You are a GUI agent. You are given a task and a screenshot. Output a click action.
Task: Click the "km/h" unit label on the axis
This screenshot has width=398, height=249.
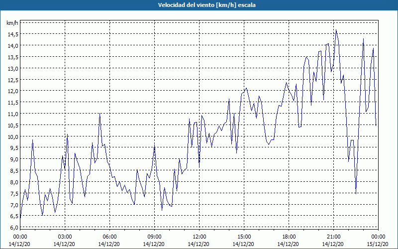coord(12,23)
